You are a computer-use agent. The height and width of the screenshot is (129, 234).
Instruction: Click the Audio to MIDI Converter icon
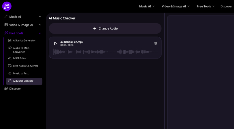(10, 48)
